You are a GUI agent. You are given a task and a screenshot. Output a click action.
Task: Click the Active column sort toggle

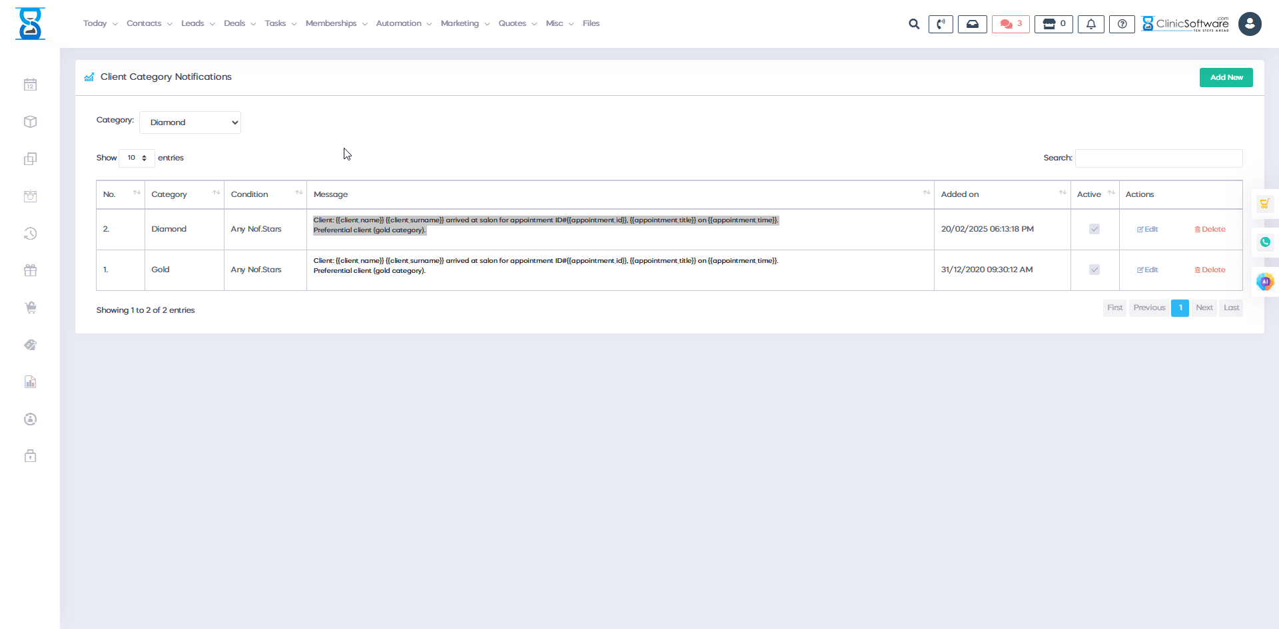[x=1111, y=194]
